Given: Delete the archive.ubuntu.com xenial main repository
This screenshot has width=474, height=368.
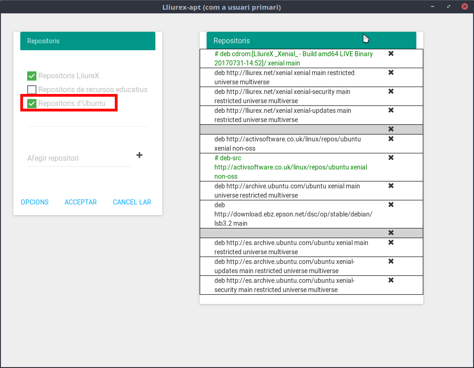Looking at the screenshot, I should click(x=391, y=186).
